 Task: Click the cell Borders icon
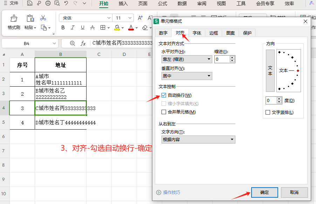(103, 28)
